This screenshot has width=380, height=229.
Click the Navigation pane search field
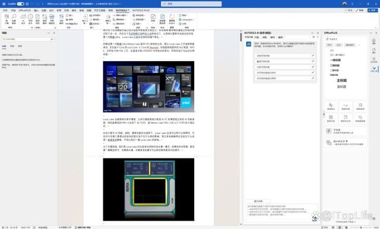pyautogui.click(x=28, y=39)
